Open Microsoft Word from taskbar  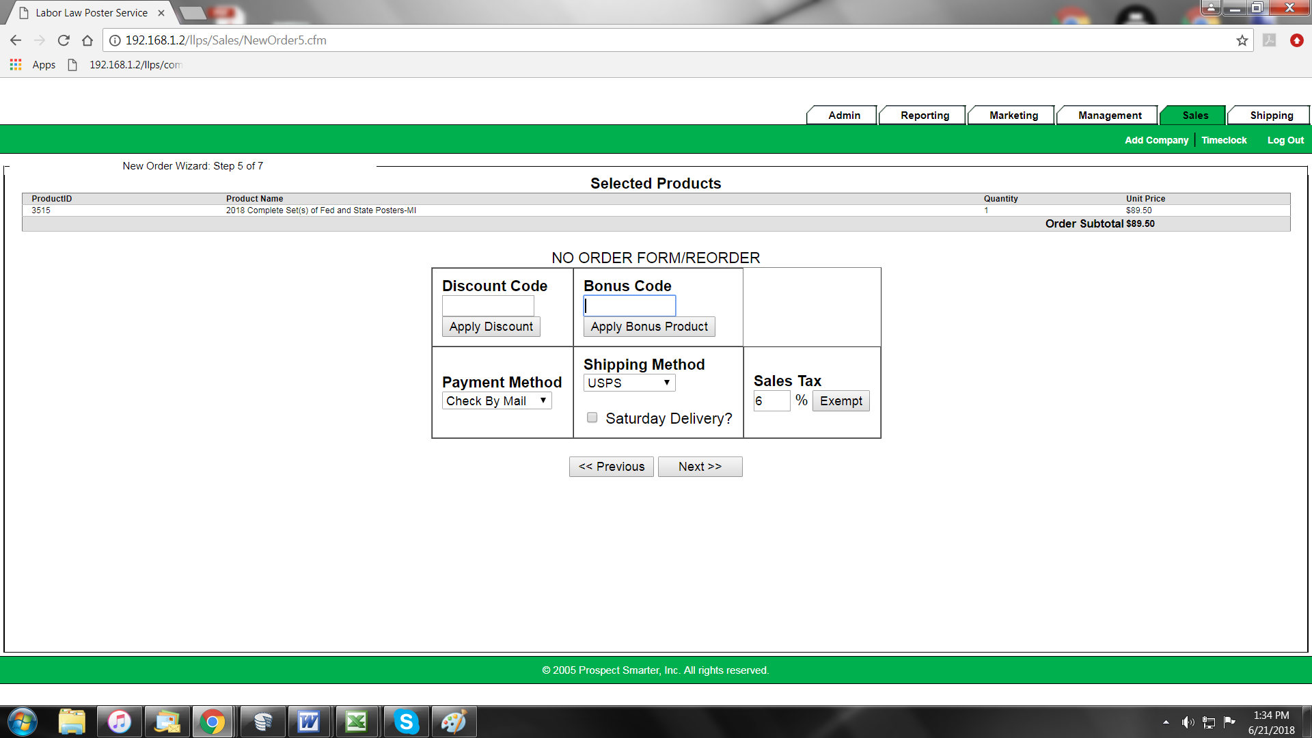[x=309, y=722]
